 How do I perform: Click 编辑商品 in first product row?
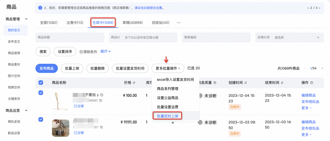pos(308,95)
